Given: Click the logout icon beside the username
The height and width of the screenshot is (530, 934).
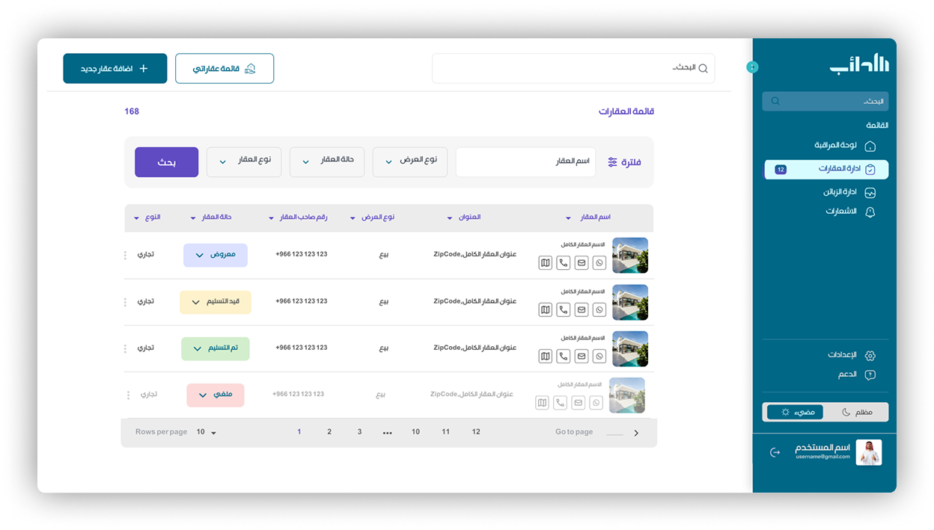Looking at the screenshot, I should coord(775,452).
